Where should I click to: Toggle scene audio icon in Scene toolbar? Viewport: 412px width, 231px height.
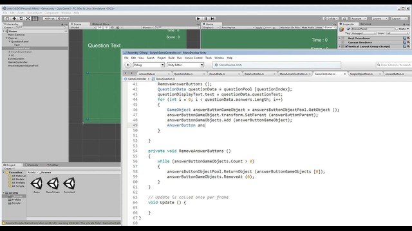point(112,28)
